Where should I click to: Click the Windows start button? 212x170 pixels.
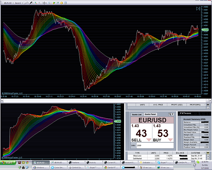8,163
